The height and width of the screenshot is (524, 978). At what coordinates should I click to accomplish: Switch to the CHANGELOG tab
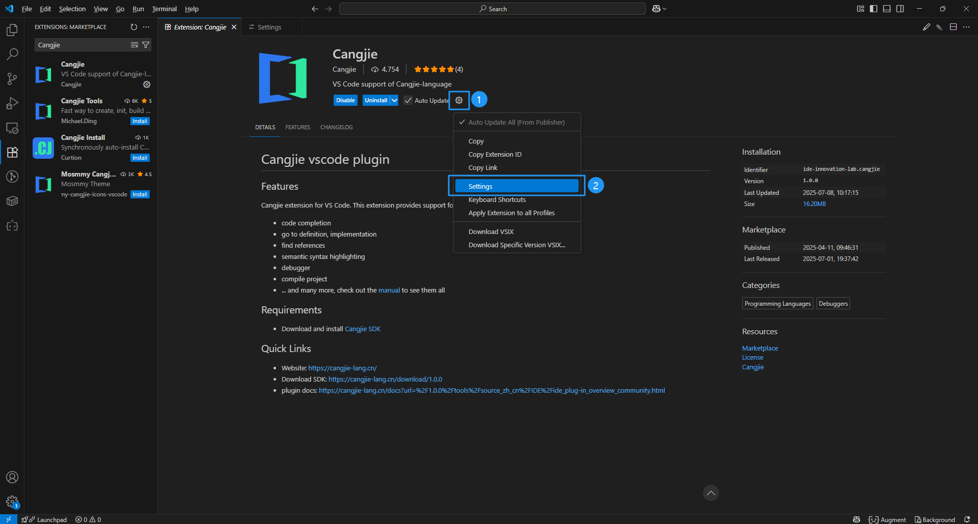tap(336, 127)
